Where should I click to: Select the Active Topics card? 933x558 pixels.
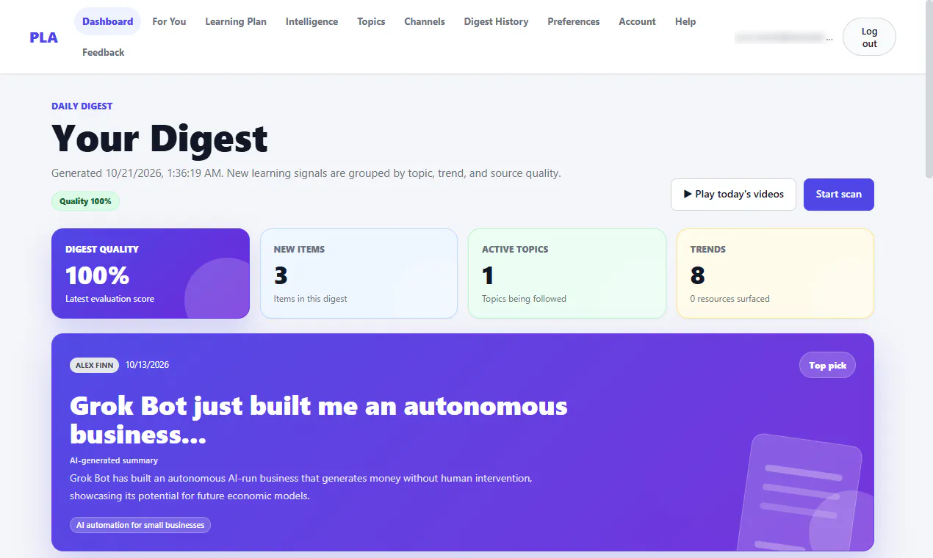pyautogui.click(x=567, y=273)
